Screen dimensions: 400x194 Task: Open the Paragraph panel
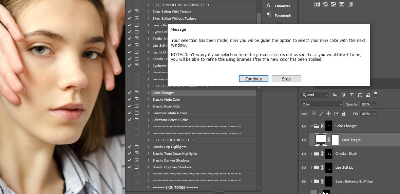click(279, 15)
